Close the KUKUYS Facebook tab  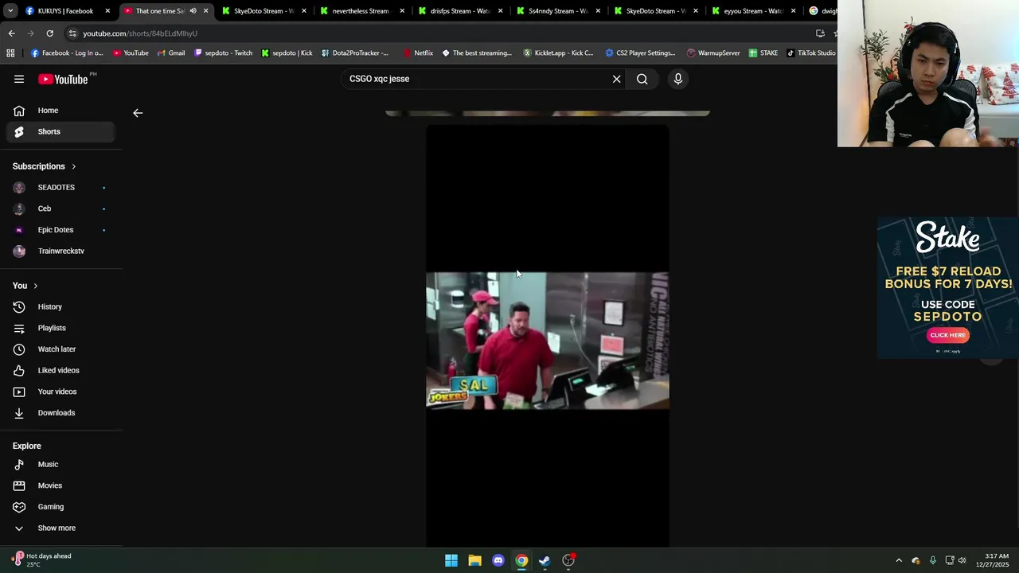pyautogui.click(x=107, y=11)
